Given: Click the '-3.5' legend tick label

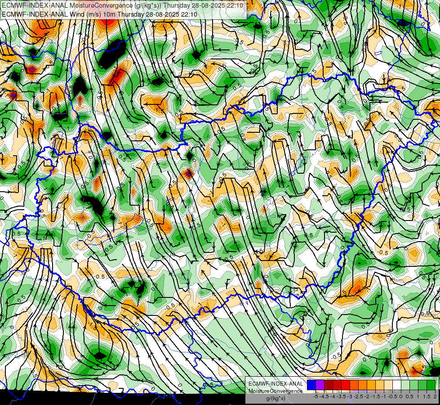Looking at the screenshot, I should [x=341, y=396].
